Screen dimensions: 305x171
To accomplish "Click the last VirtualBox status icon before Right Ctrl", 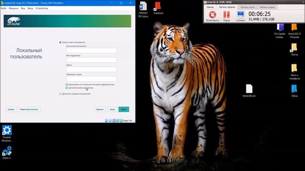I will click(x=122, y=120).
